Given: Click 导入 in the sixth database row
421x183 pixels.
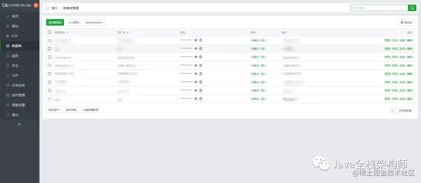Looking at the screenshot, I should pos(264,82).
